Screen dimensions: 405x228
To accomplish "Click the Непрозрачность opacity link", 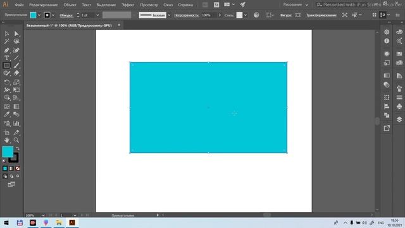I will (x=187, y=15).
